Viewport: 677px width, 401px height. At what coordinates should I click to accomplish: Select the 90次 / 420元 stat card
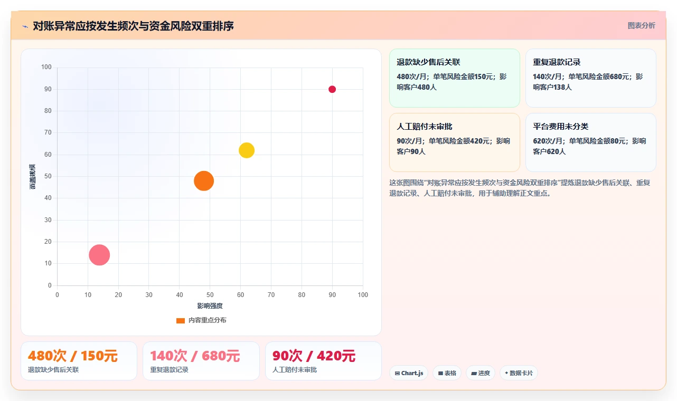pos(323,361)
